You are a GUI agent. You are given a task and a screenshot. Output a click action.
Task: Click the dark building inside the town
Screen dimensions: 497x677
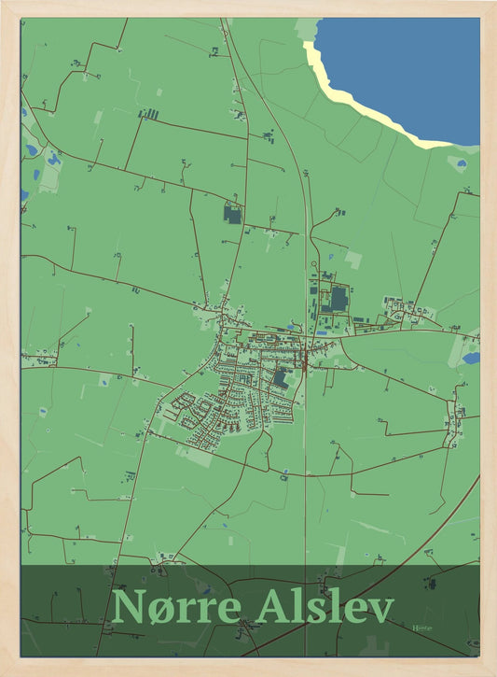coord(280,379)
